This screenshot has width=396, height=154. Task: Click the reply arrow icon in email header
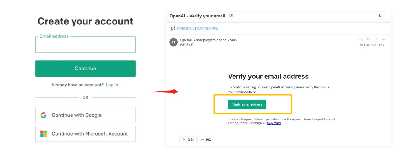coord(361,40)
